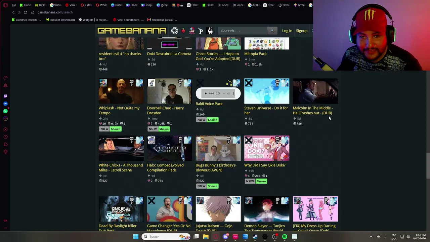
Task: Open File Explorer from the taskbar
Action: 206,237
